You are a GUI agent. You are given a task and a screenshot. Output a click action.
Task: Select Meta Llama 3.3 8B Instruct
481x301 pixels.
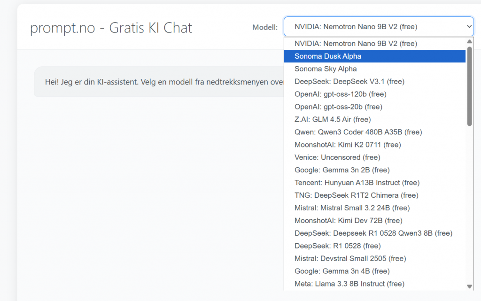(x=349, y=284)
